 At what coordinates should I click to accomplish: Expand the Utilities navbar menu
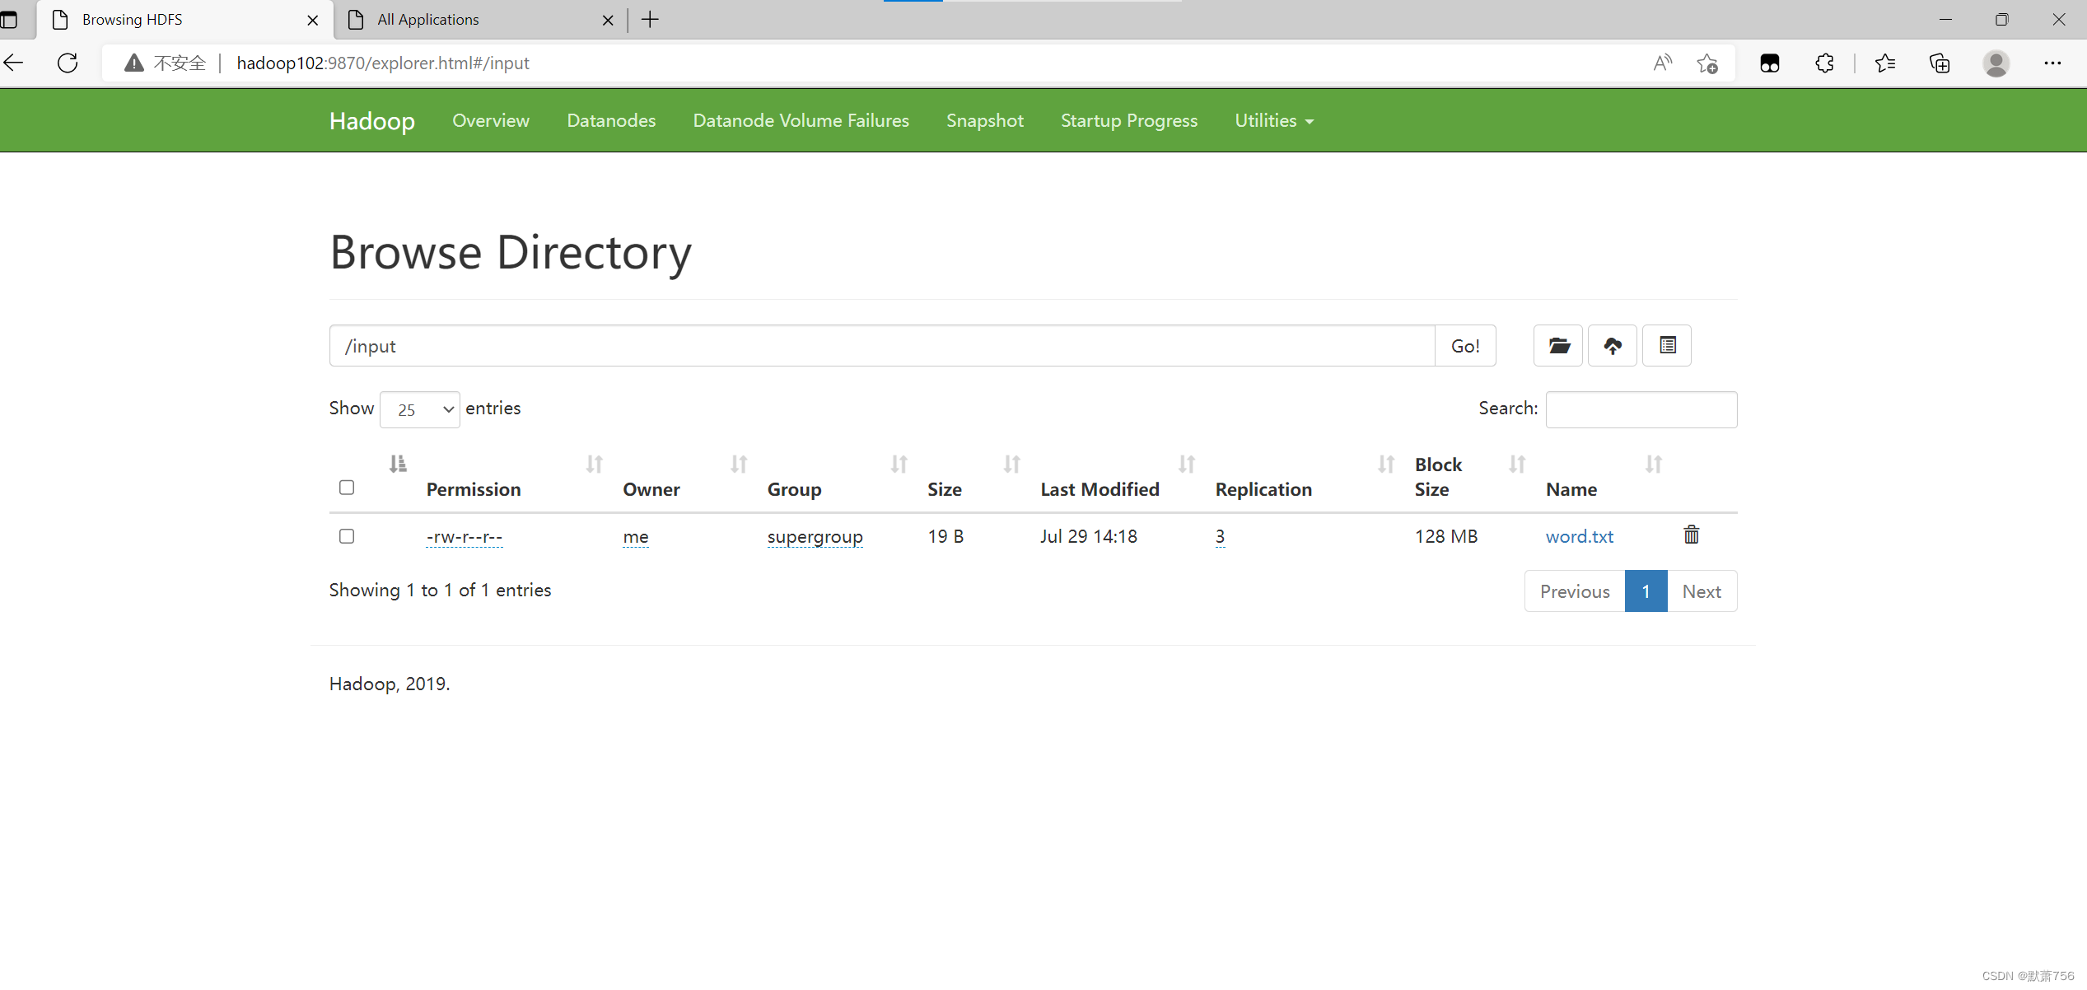(x=1273, y=121)
